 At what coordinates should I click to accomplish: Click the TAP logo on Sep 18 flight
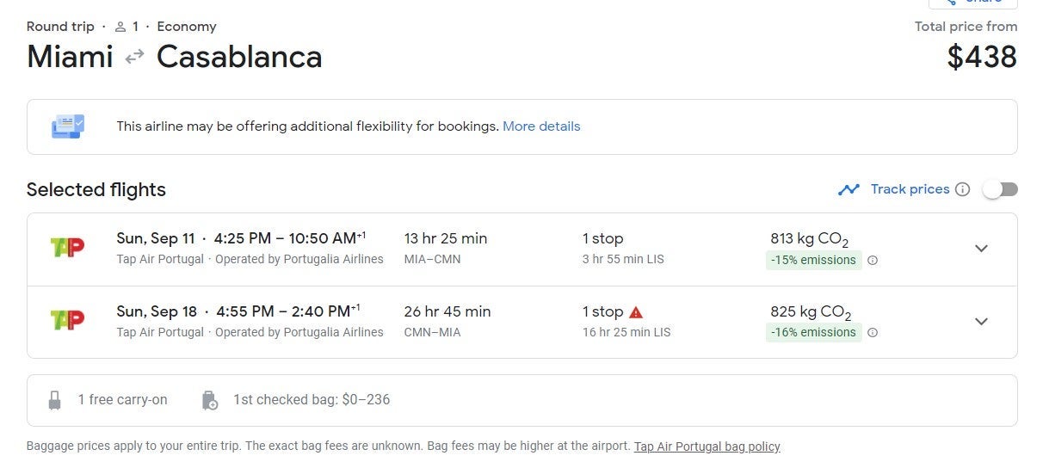point(67,320)
